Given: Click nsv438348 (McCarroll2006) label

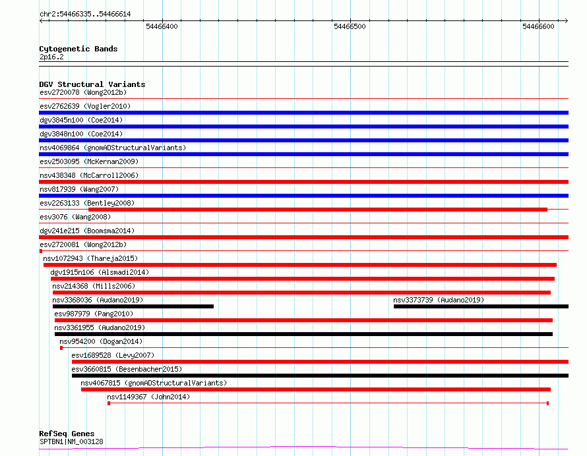Looking at the screenshot, I should 89,175.
